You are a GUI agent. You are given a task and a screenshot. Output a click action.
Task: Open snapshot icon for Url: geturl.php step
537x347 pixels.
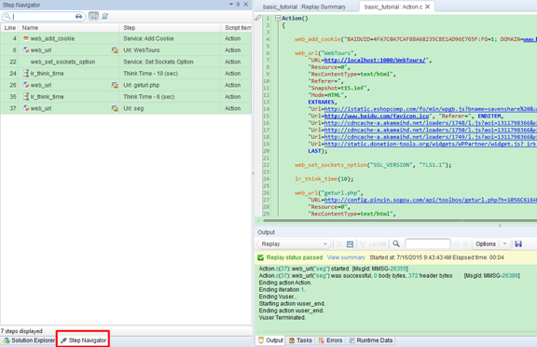click(115, 85)
